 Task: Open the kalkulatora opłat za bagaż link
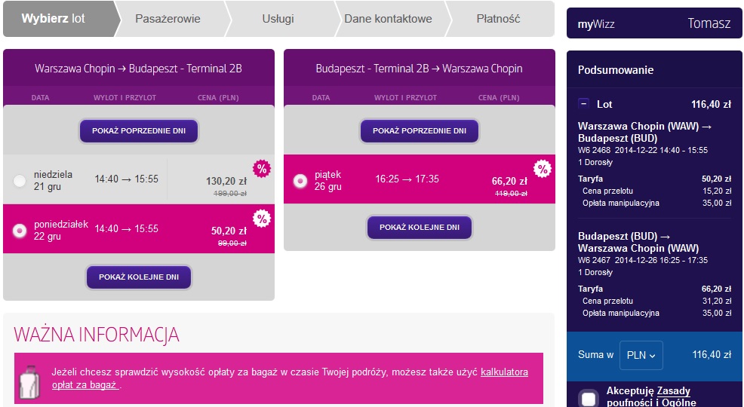pos(290,378)
